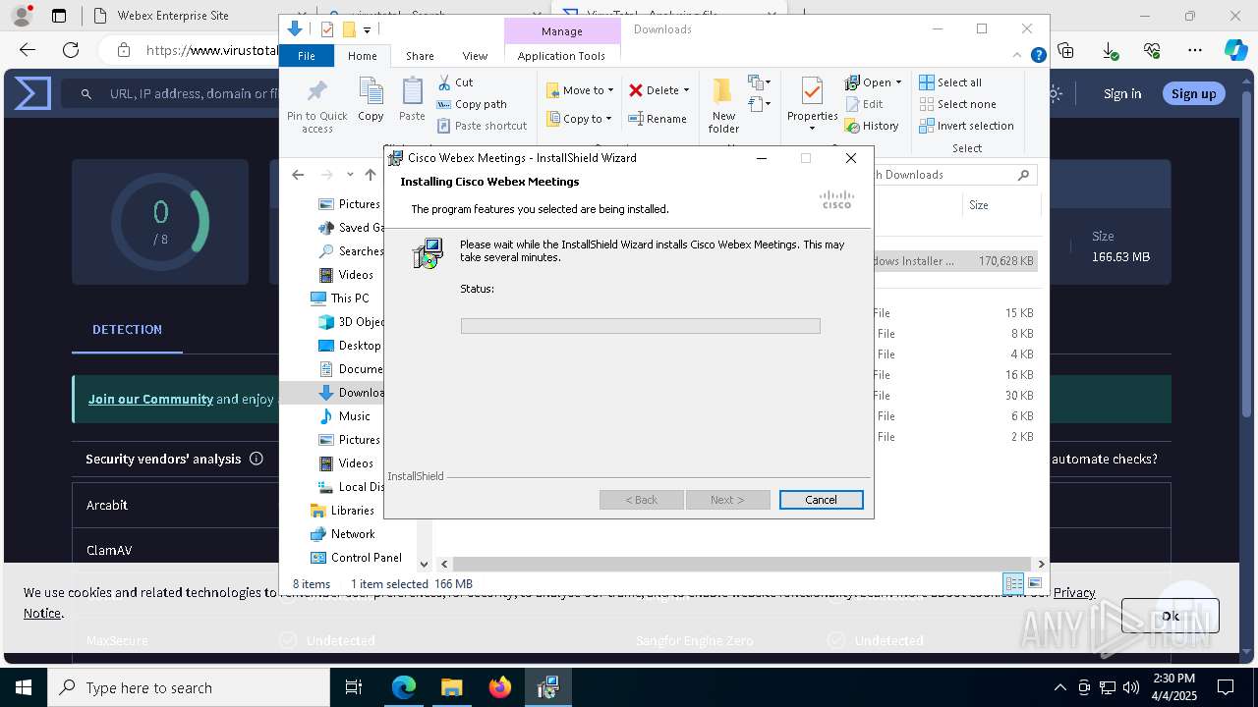This screenshot has height=707, width=1258.
Task: Click Sign up on VirusTotal
Action: [x=1194, y=94]
